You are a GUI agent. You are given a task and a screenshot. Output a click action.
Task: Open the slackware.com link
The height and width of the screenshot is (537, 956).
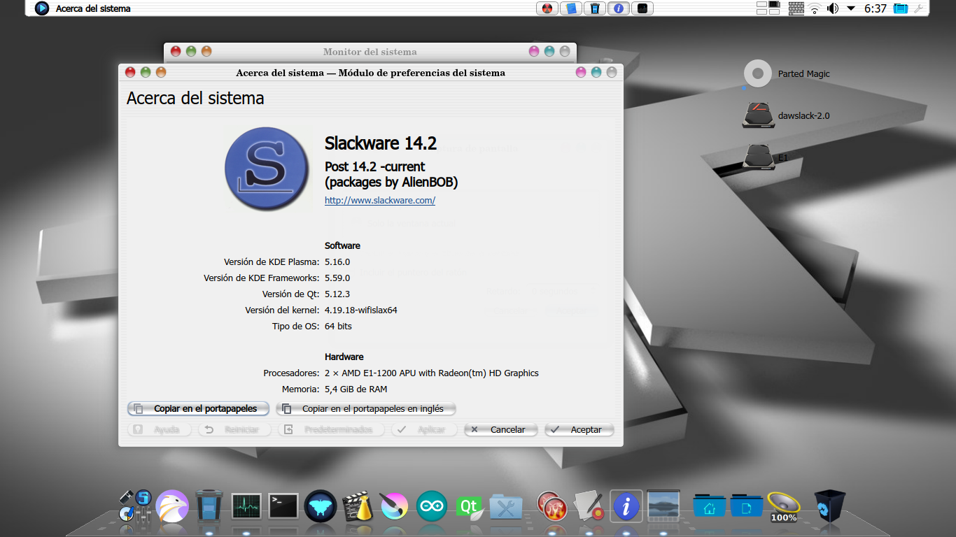[380, 200]
